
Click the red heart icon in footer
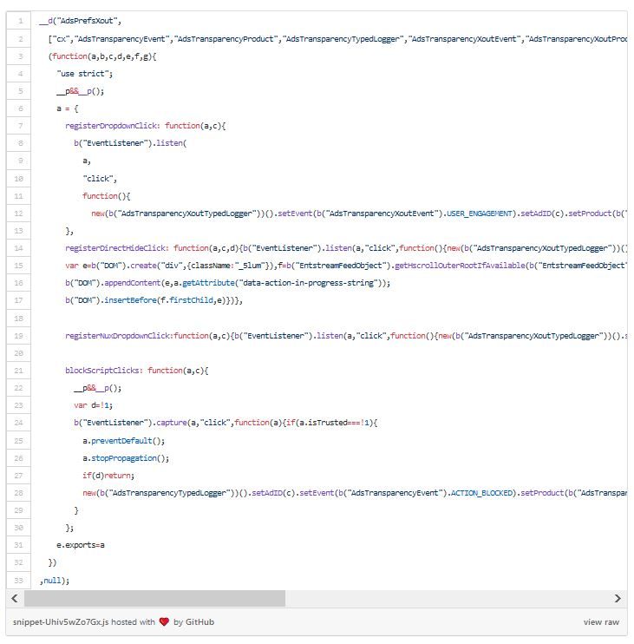pyautogui.click(x=164, y=621)
